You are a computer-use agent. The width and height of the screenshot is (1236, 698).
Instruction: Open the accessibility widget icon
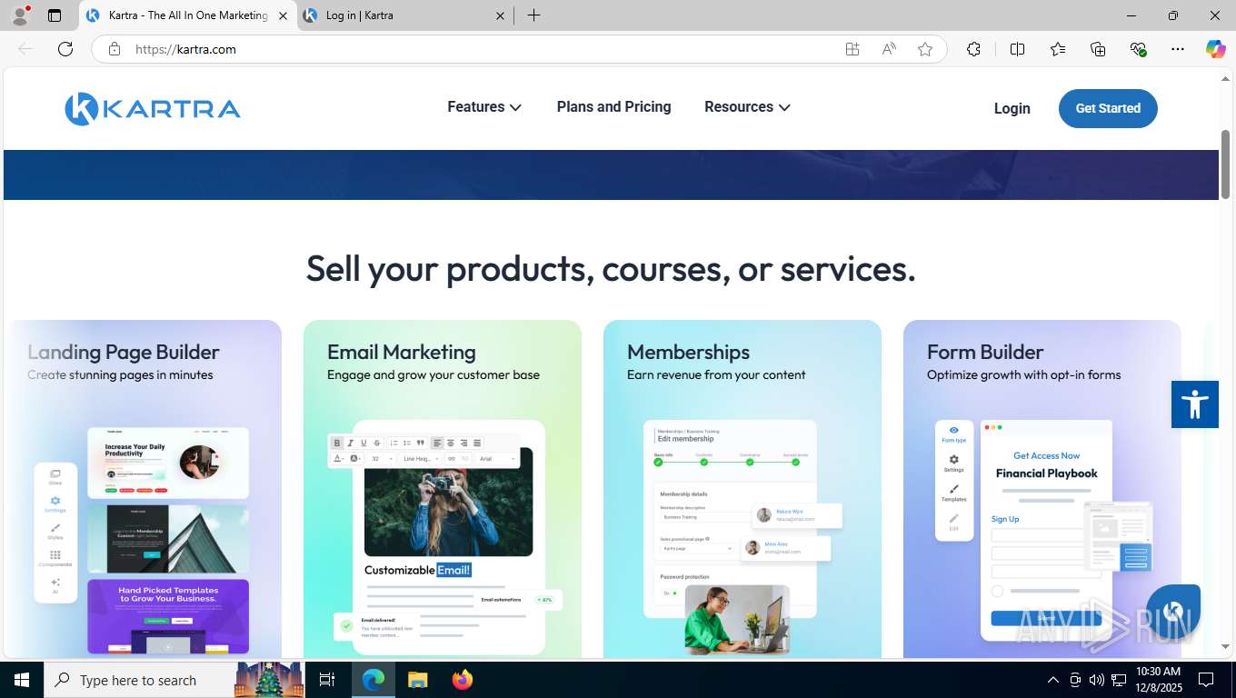point(1194,404)
